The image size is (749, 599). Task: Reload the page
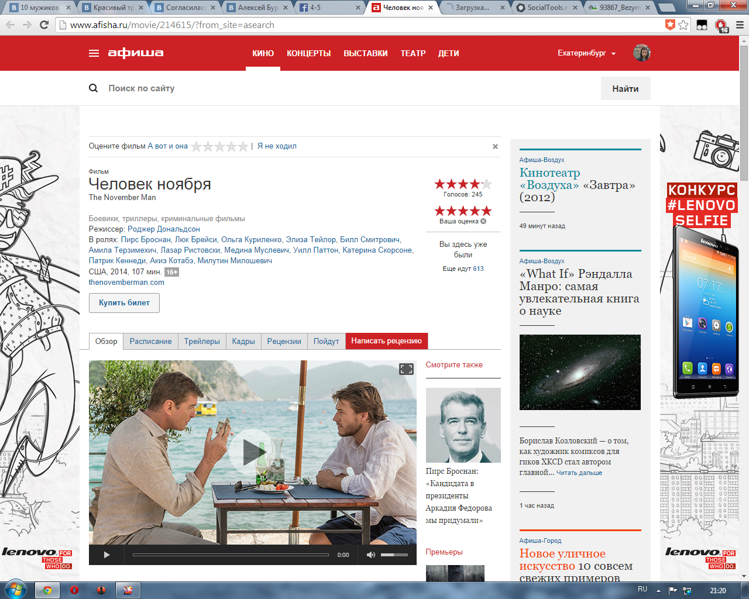44,25
